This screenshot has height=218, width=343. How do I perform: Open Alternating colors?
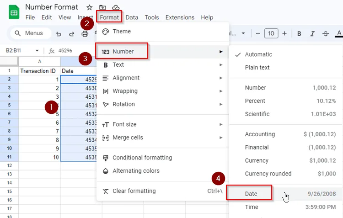click(x=162, y=171)
